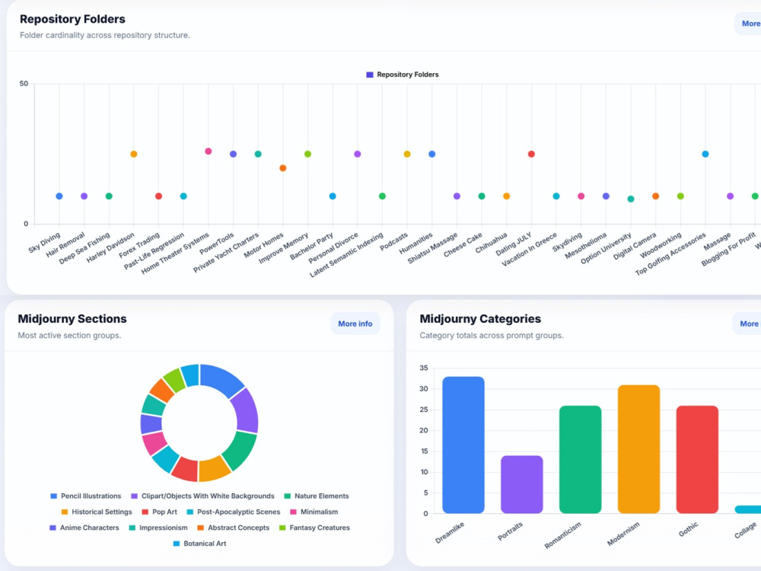The height and width of the screenshot is (571, 761).
Task: Click the lime Woodworking data point
Action: tap(680, 196)
